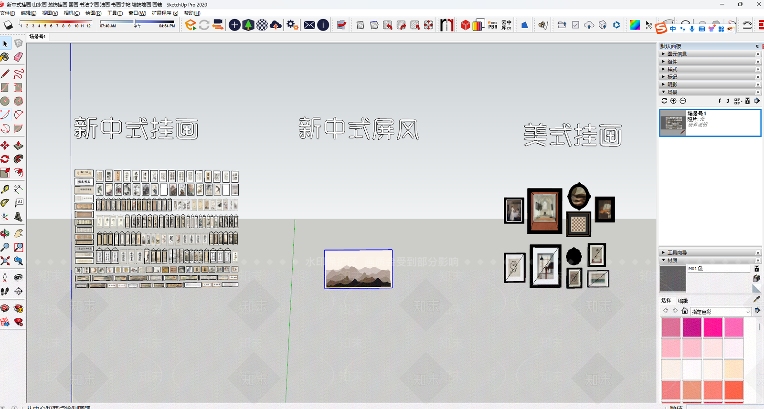Update the scene with refresh icon

[664, 101]
